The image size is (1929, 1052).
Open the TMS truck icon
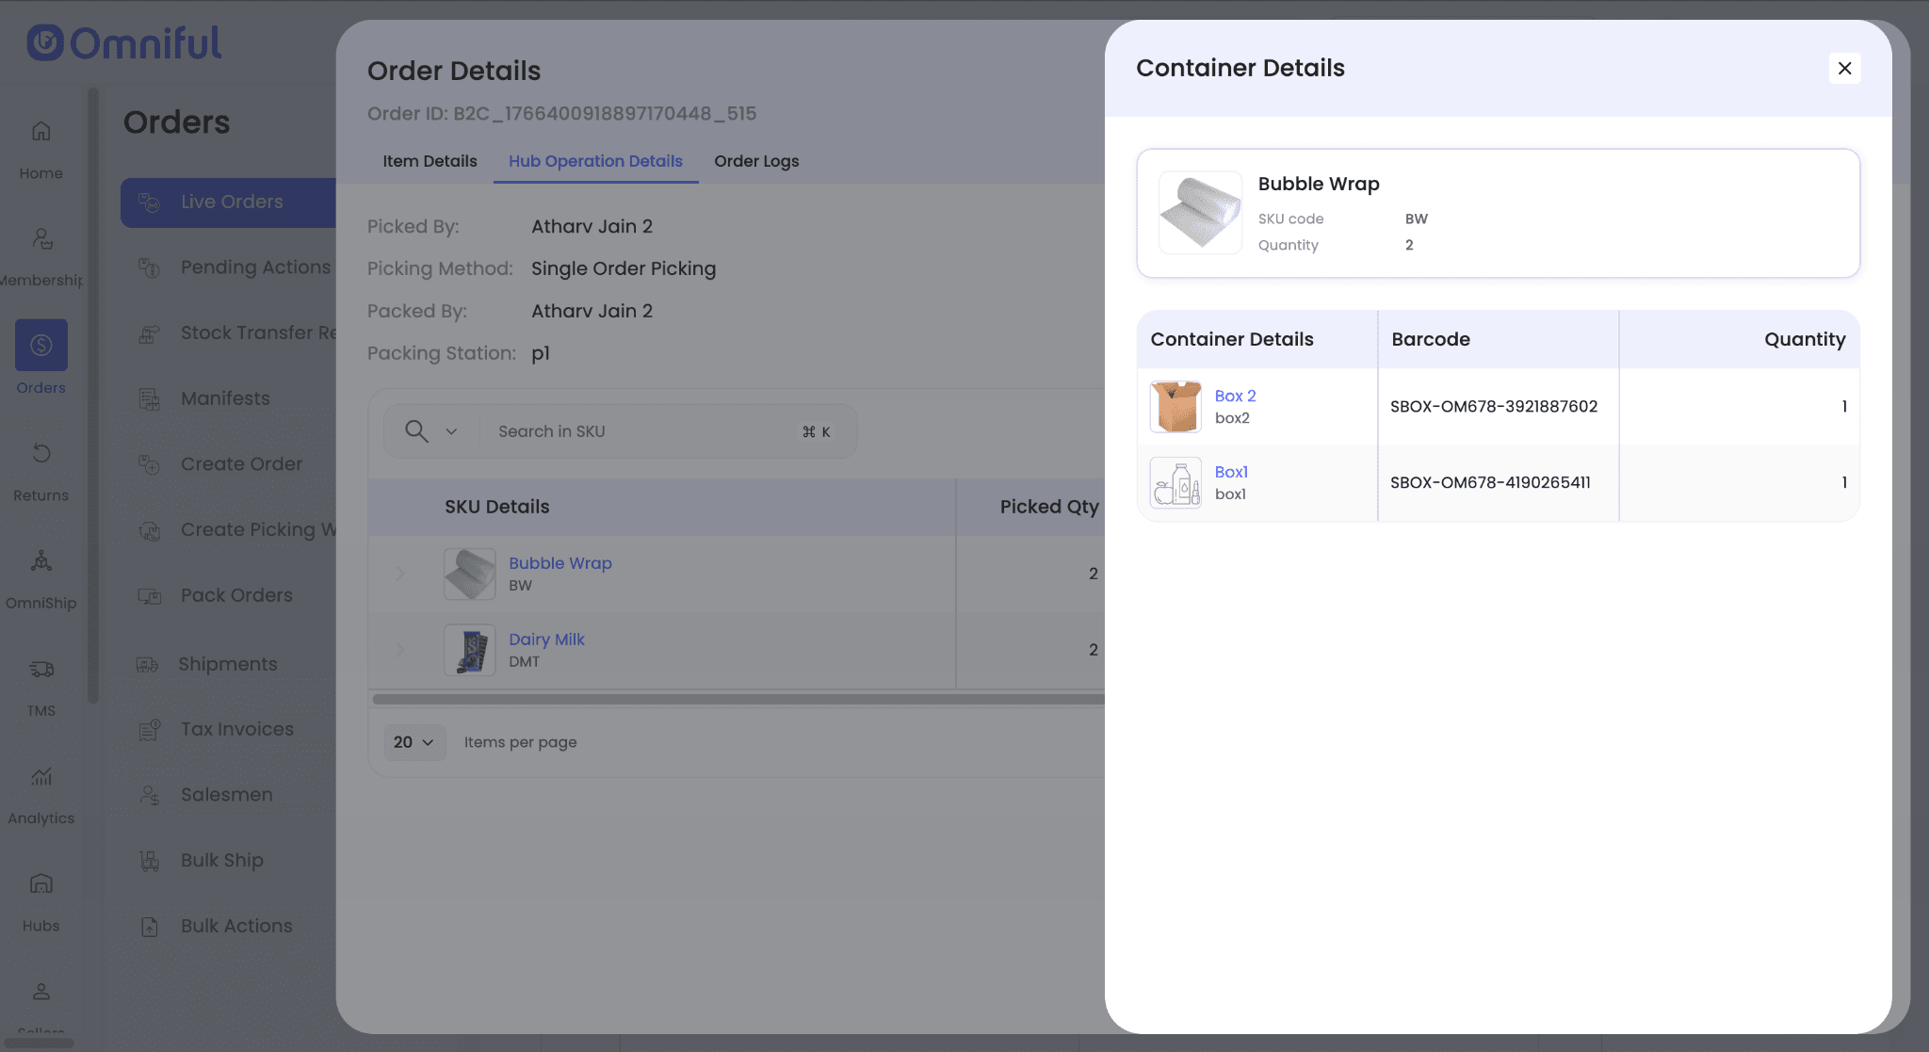click(x=41, y=670)
